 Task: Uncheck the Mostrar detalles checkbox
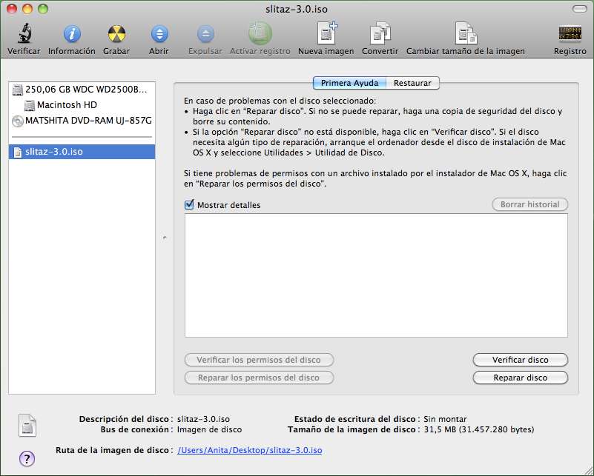[x=189, y=204]
